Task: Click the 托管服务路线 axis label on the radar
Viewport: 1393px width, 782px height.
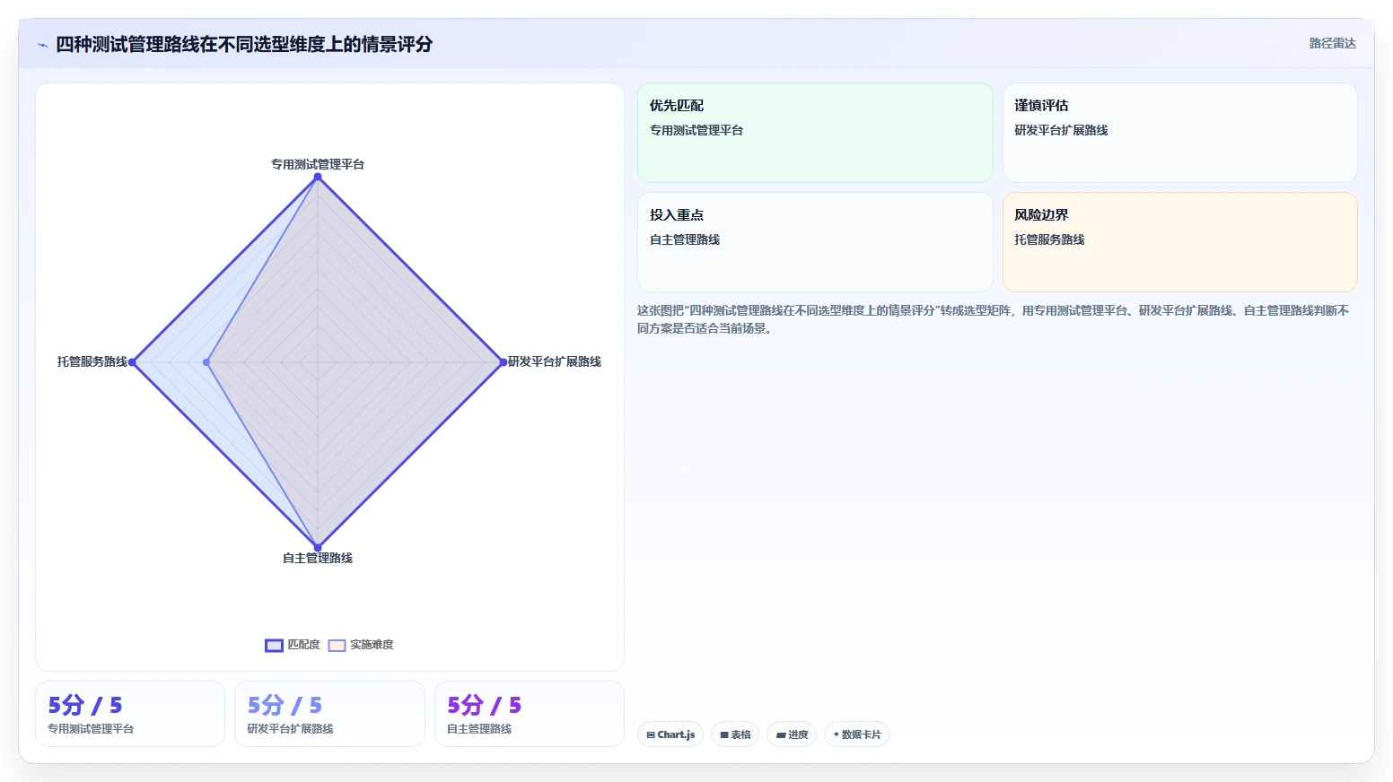Action: point(92,361)
